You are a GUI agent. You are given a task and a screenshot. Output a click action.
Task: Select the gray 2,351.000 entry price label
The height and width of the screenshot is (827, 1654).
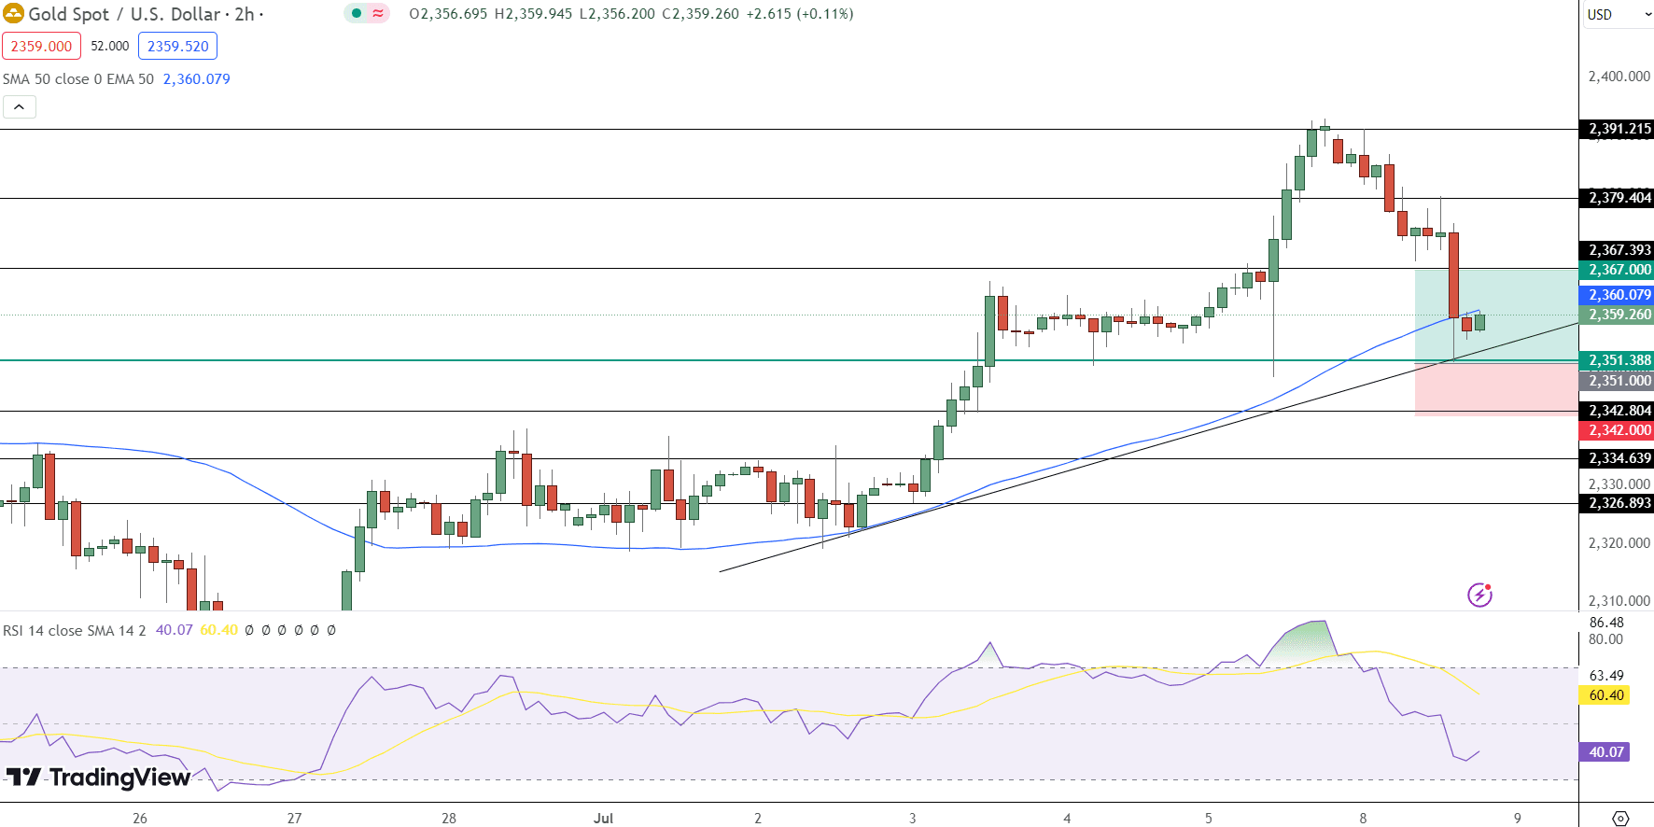pos(1617,381)
